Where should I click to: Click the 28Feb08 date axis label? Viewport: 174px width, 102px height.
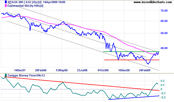click(x=41, y=70)
